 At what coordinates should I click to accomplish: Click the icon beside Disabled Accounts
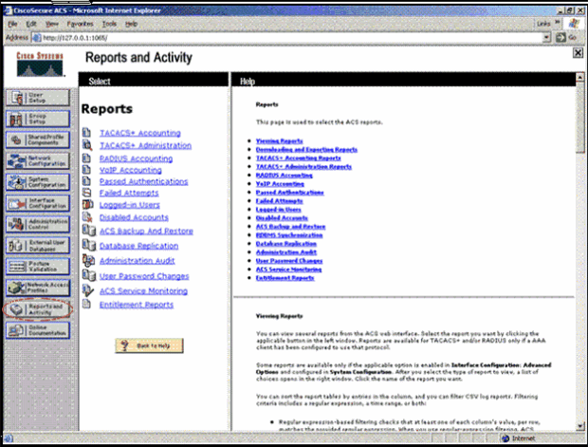87,217
